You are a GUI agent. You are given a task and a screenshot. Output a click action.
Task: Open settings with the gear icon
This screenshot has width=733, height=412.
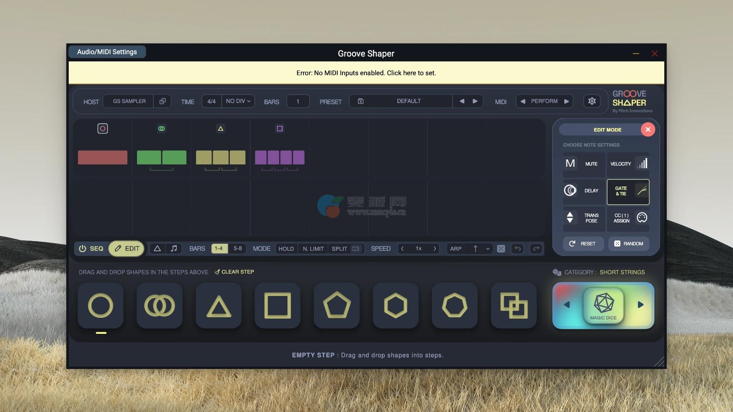tap(592, 101)
